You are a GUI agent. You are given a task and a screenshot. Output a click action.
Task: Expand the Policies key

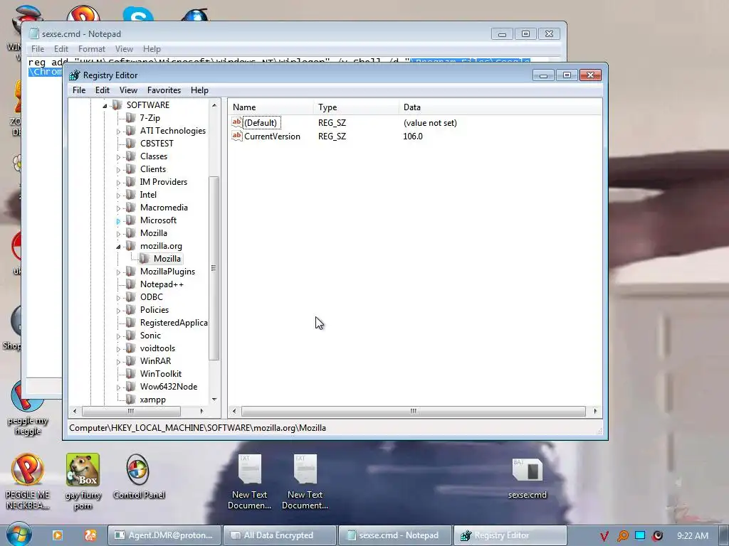tap(118, 311)
